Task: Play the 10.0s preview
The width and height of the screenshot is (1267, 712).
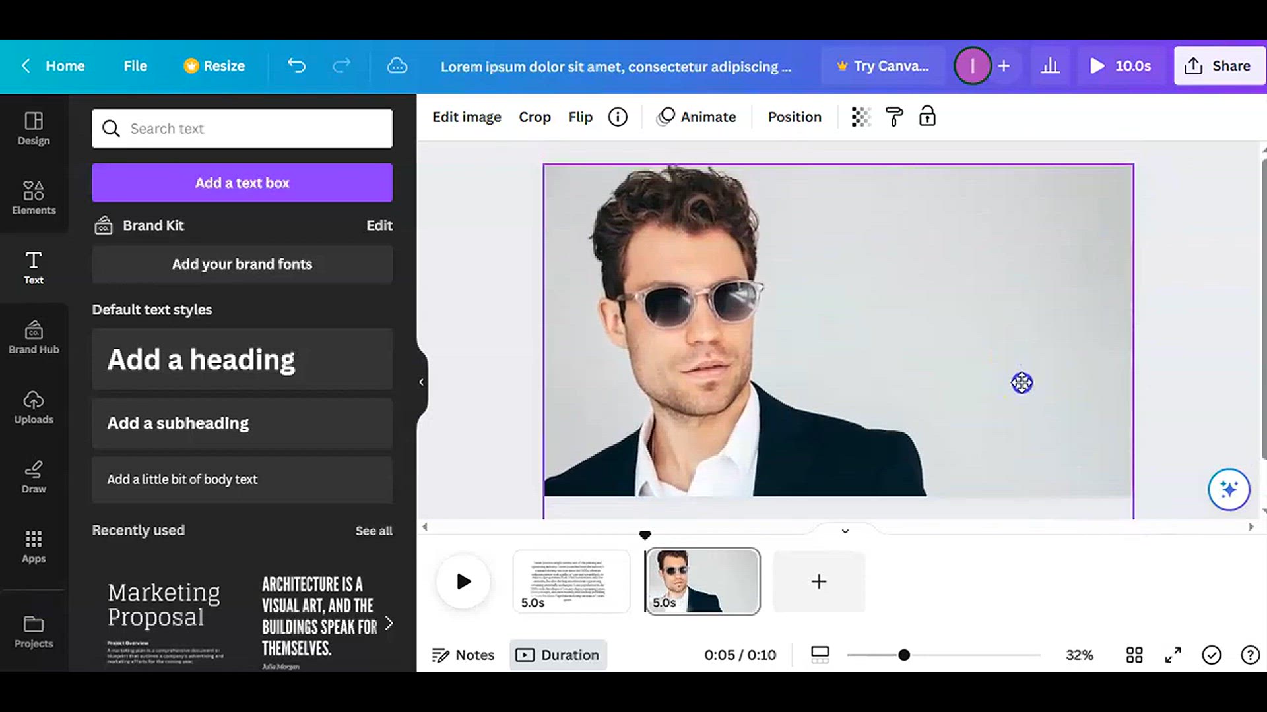Action: point(1121,65)
